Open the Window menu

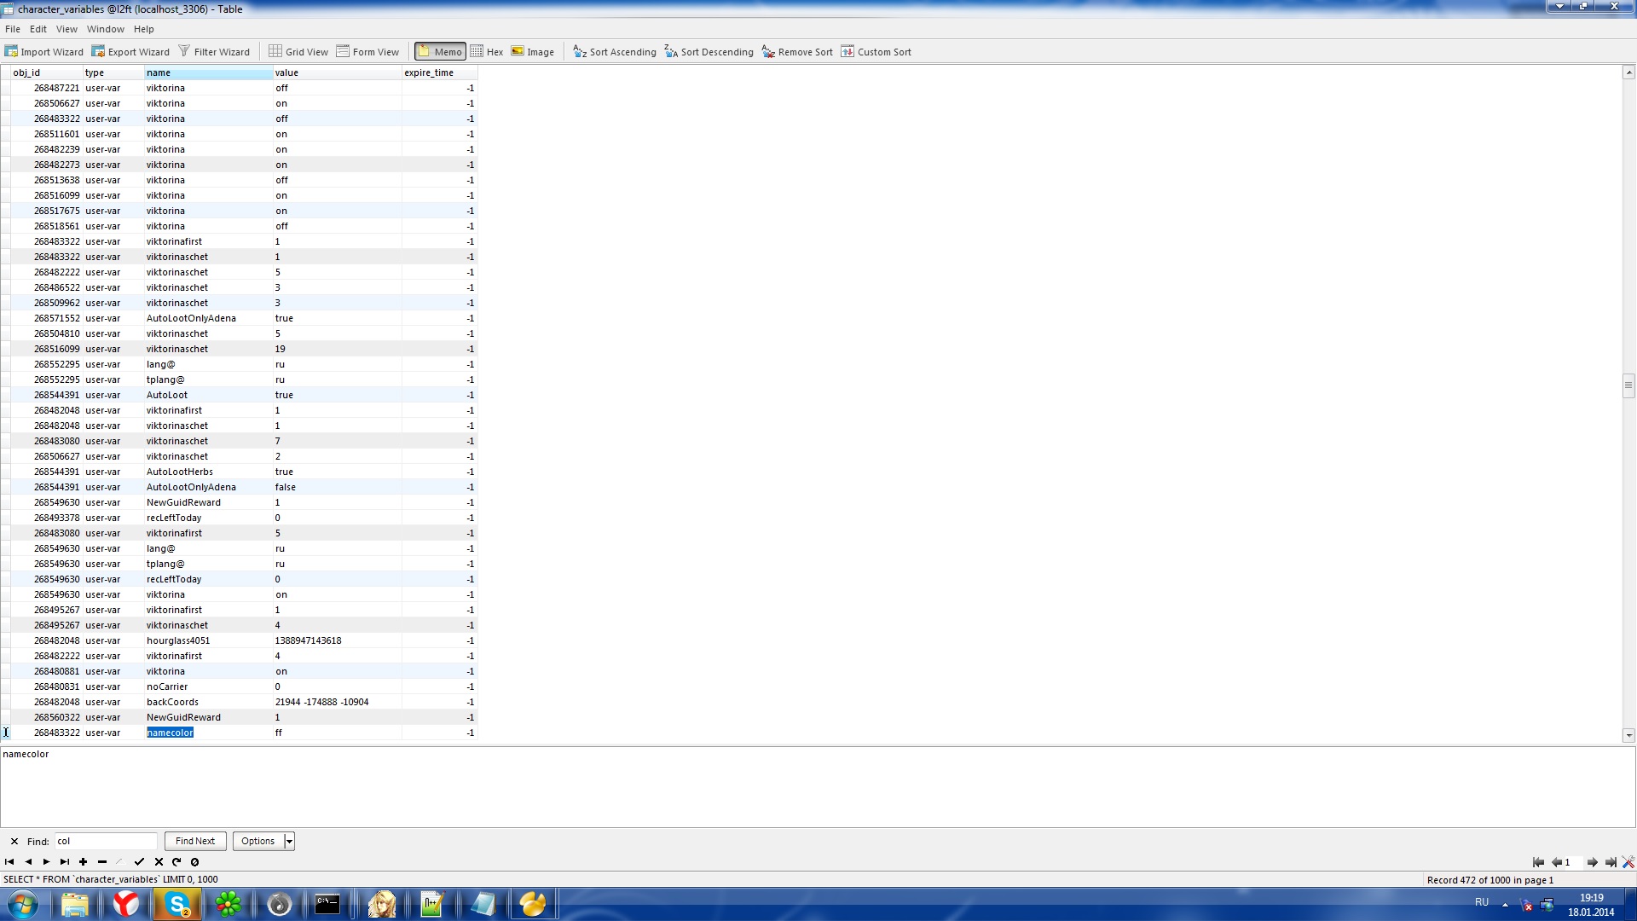(x=106, y=29)
